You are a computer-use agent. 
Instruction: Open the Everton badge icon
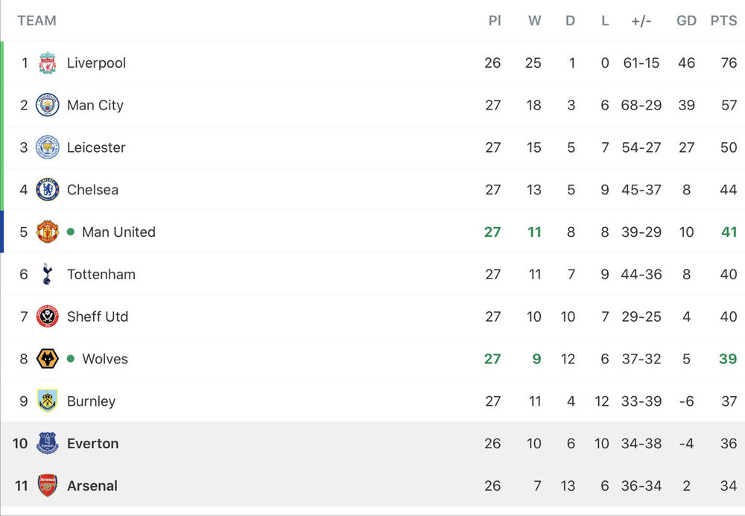coord(48,443)
